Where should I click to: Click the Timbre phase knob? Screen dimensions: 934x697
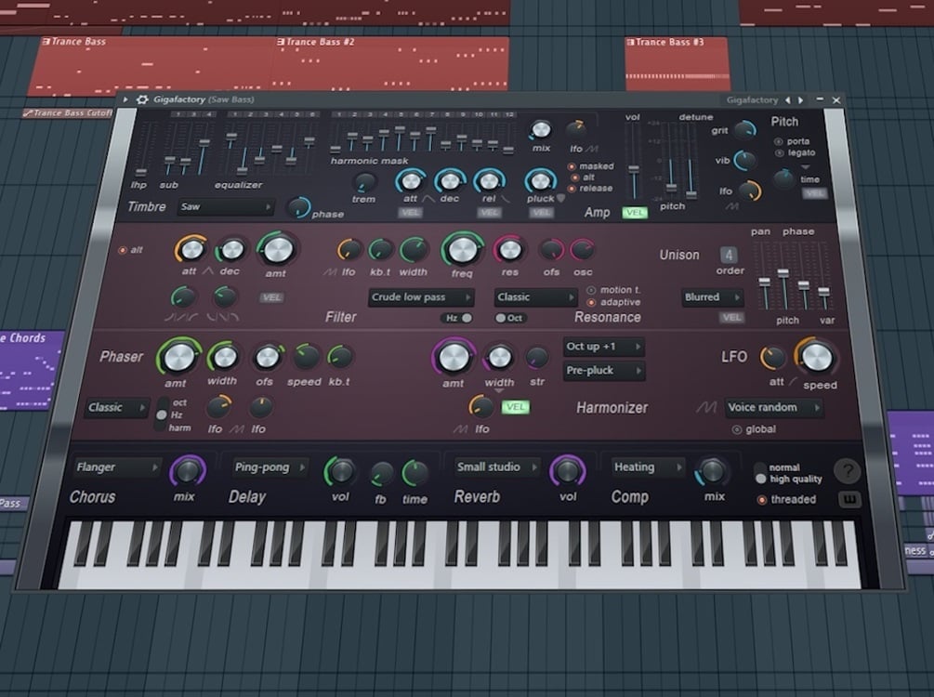[297, 208]
